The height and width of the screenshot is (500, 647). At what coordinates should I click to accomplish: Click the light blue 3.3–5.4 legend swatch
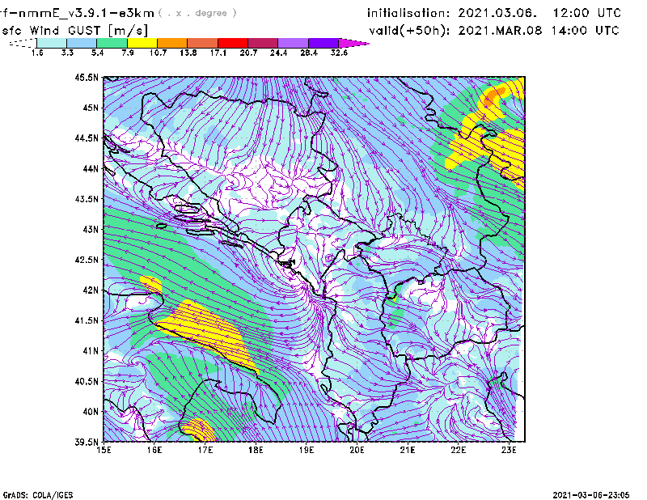pos(82,43)
